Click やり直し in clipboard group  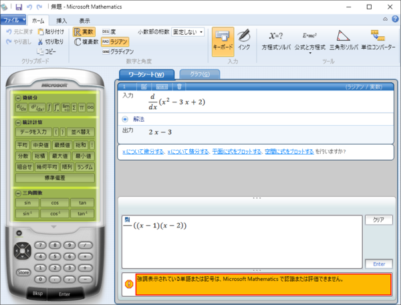coord(19,41)
